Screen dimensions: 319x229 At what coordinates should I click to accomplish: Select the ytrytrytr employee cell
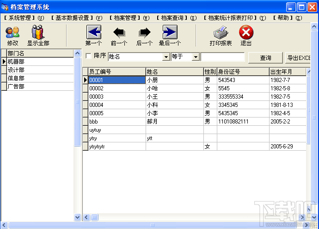pyautogui.click(x=117, y=147)
